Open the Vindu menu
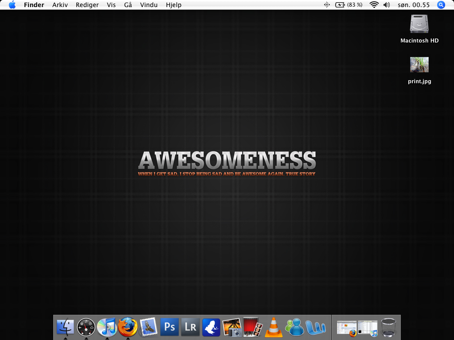This screenshot has width=454, height=340. (x=149, y=5)
